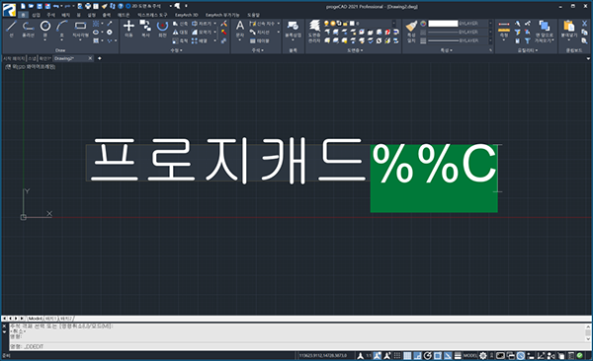Toggle polar tracking in status bar
The image size is (593, 361).
(427, 355)
